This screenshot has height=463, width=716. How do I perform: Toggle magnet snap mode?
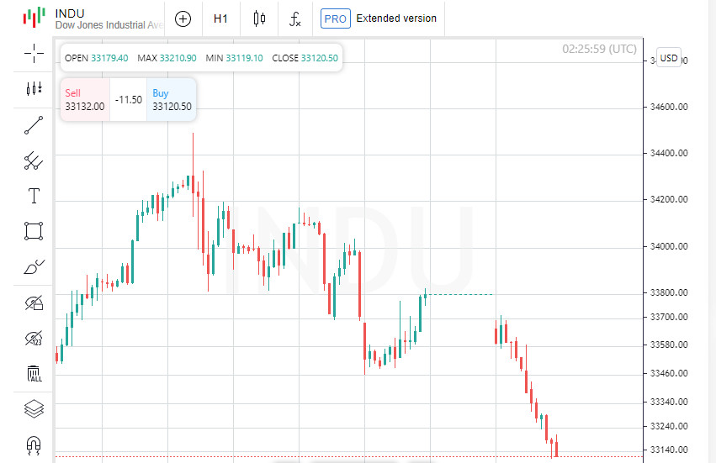click(34, 444)
